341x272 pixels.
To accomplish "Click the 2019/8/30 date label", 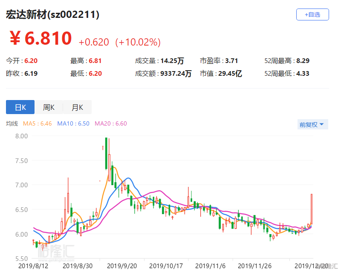I will coord(78,266).
